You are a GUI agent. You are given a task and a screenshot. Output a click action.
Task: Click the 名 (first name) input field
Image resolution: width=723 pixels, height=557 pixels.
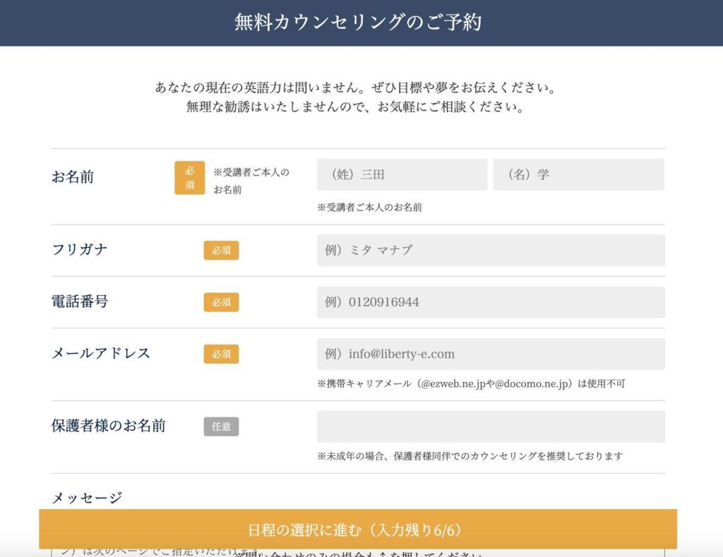[578, 174]
